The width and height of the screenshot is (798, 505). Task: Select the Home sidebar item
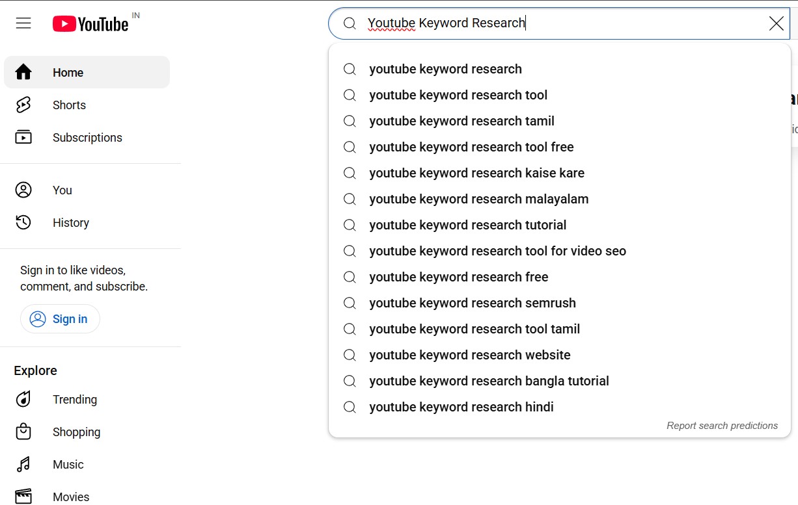click(x=68, y=73)
